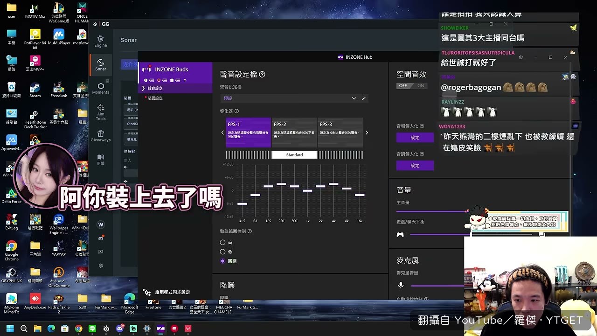This screenshot has height=336, width=597.
Task: Click the Discord icon in GG sidebar
Action: point(101,238)
